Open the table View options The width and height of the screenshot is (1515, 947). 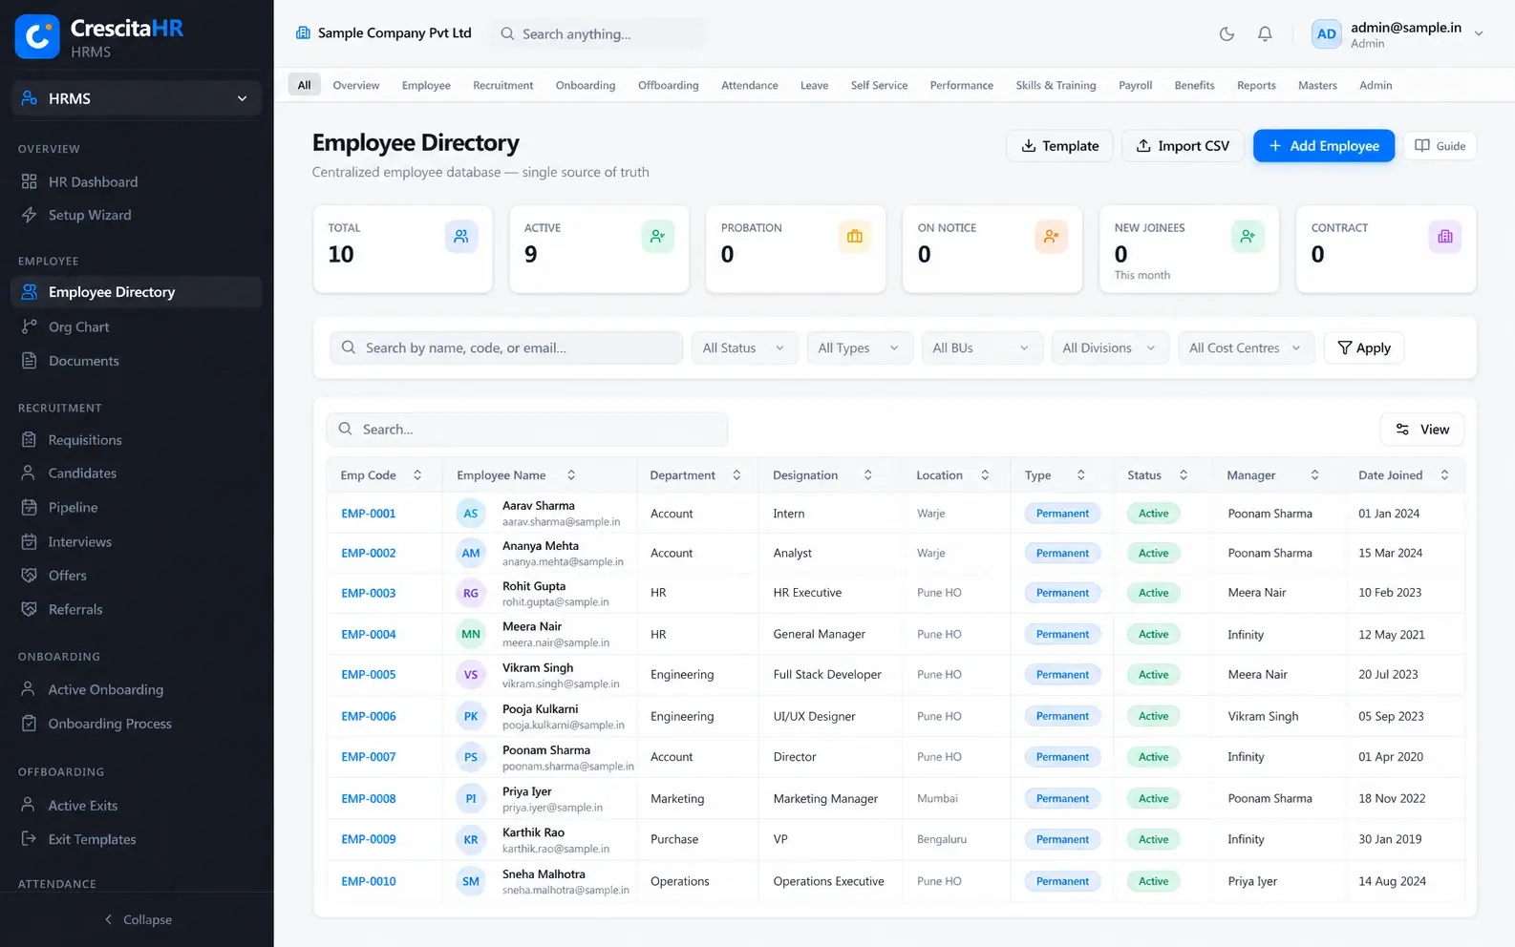tap(1422, 430)
